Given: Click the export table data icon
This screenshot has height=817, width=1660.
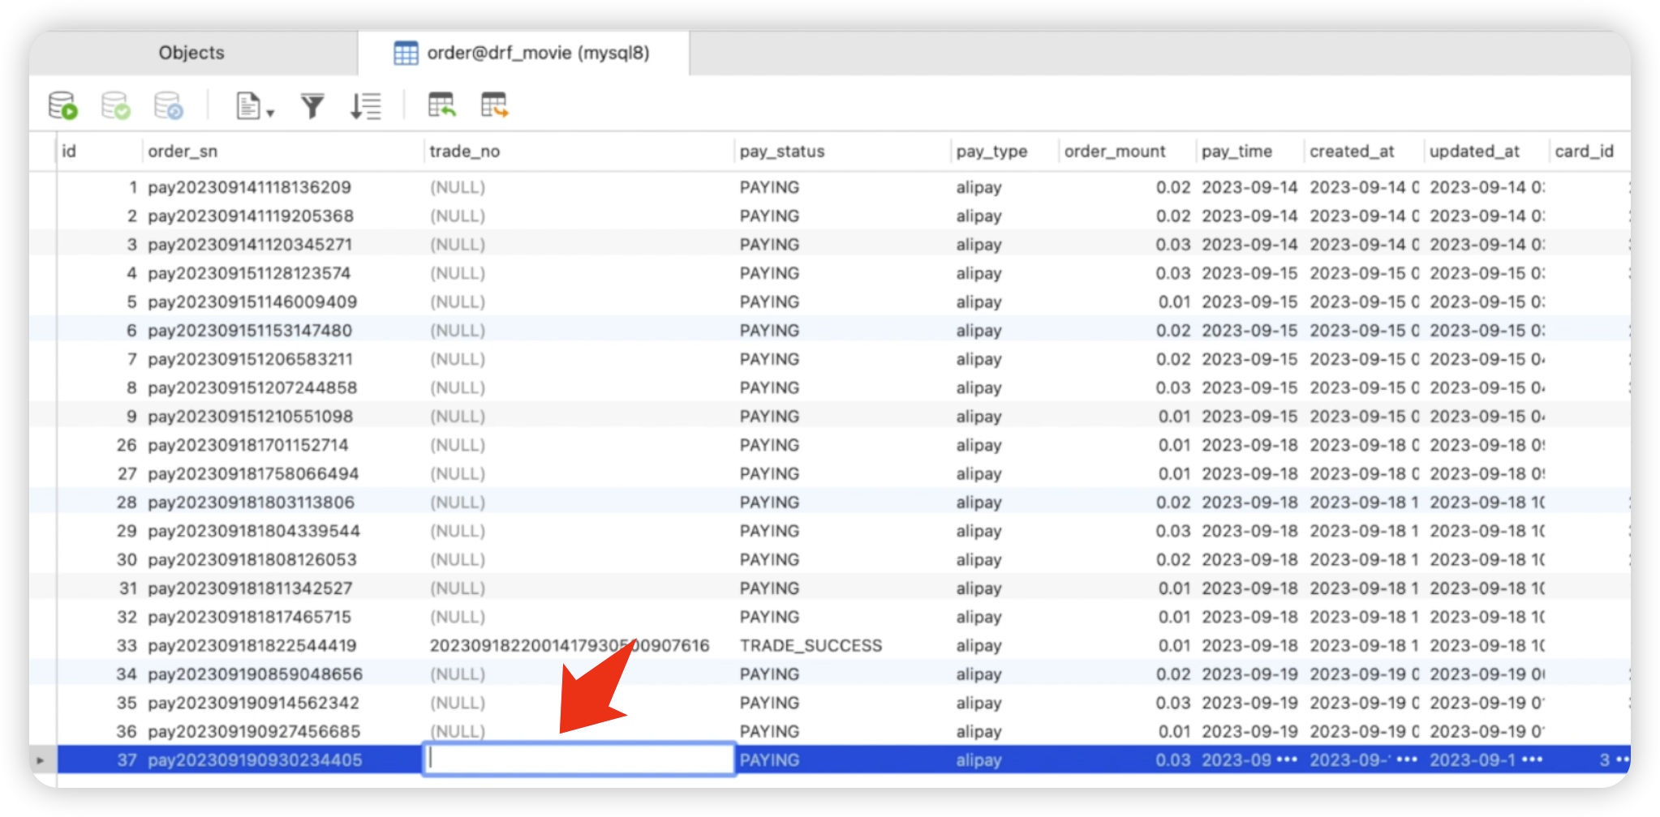Looking at the screenshot, I should click(x=494, y=105).
